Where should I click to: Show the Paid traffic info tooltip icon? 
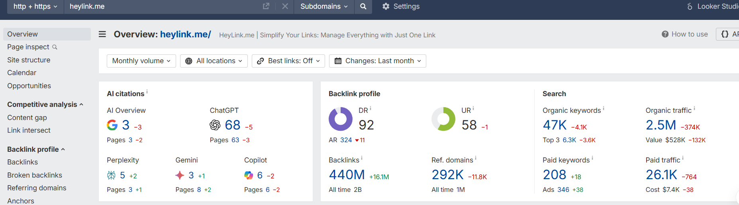[x=683, y=158]
